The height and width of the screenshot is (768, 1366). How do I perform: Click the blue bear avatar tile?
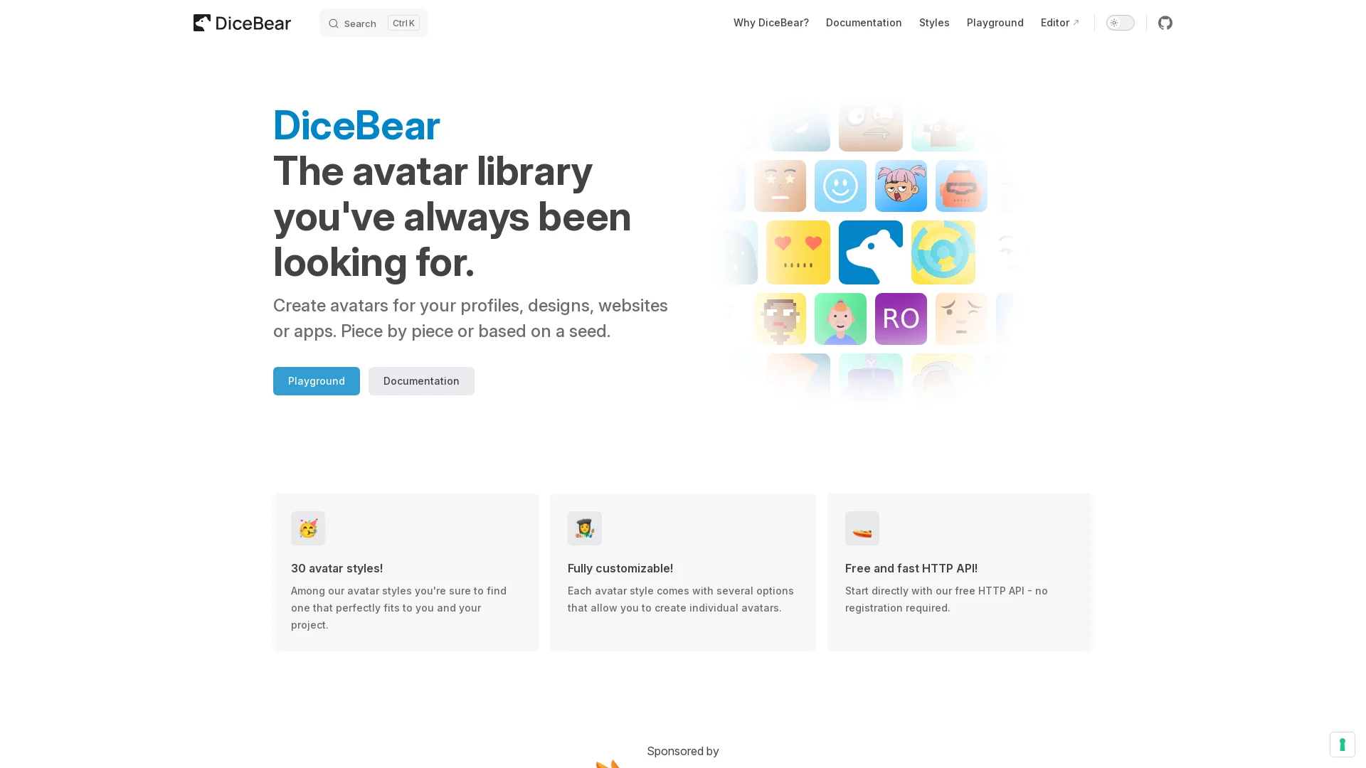coord(871,252)
